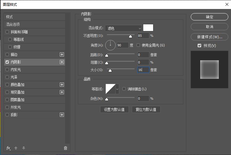Click the angle dial control
This screenshot has height=155, width=231.
[110, 45]
